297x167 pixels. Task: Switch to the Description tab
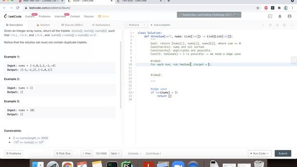point(14,25)
